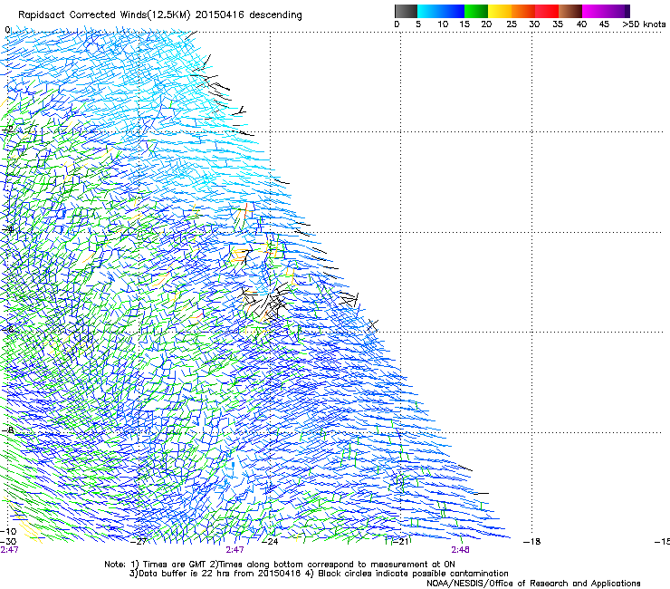Click the purple '2:47' time label beneath '-30'
670x589 pixels.
9,550
